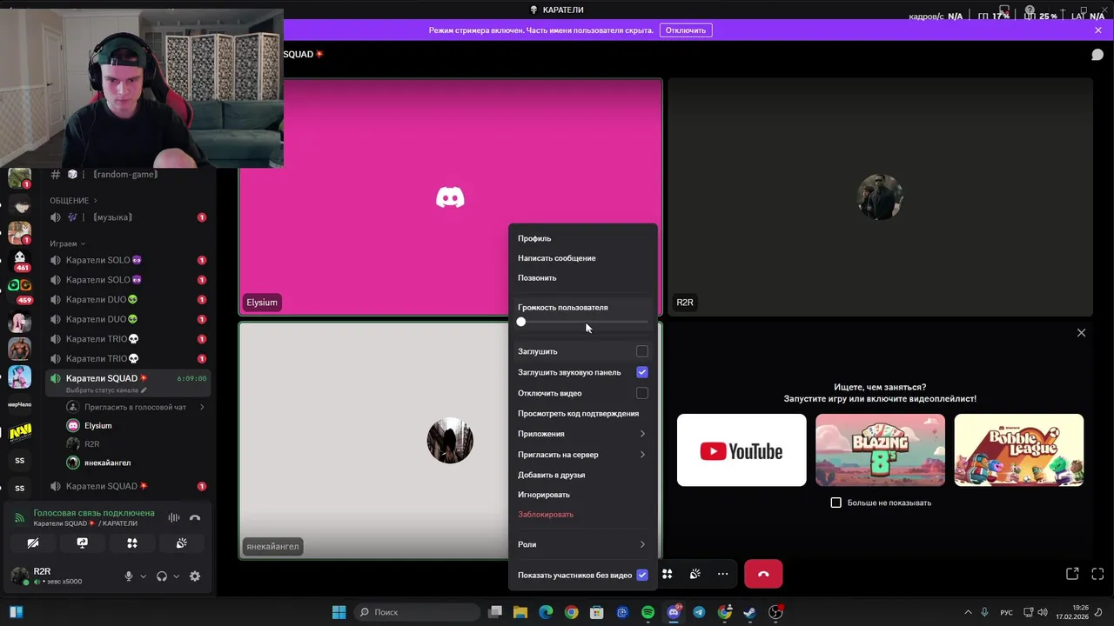Open R2R participant video tile
Screen dimensions: 1114x626
click(x=880, y=197)
